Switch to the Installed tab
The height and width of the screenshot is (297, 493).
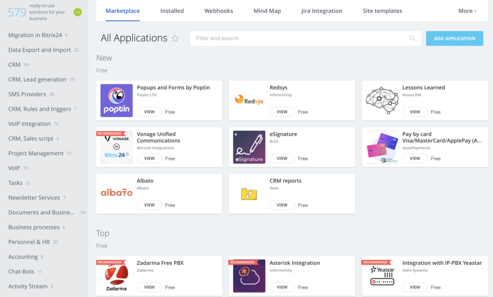click(172, 11)
